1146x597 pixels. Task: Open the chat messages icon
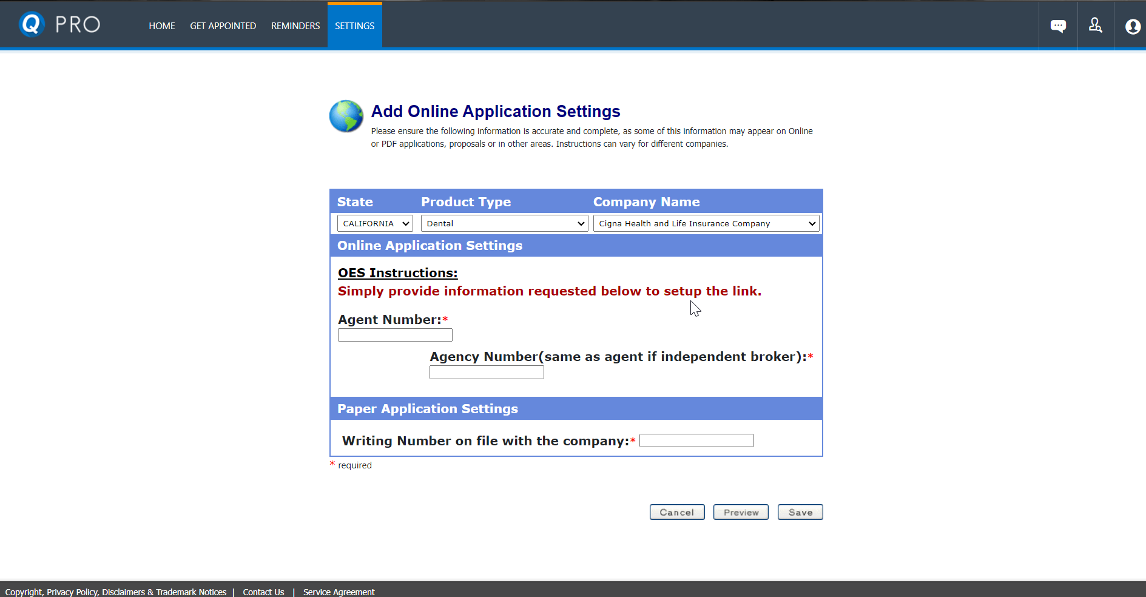pos(1058,25)
